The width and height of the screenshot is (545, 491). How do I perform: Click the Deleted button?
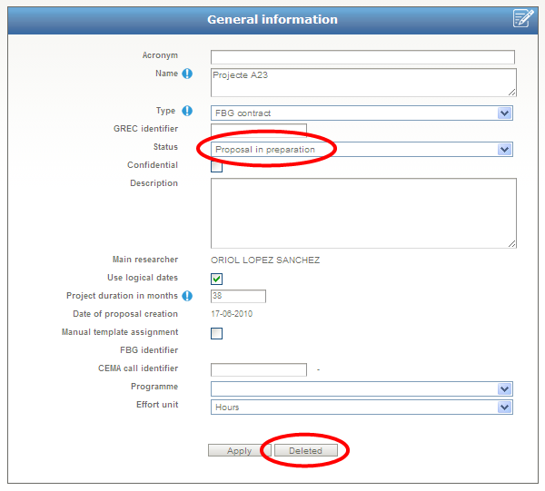[x=305, y=450]
